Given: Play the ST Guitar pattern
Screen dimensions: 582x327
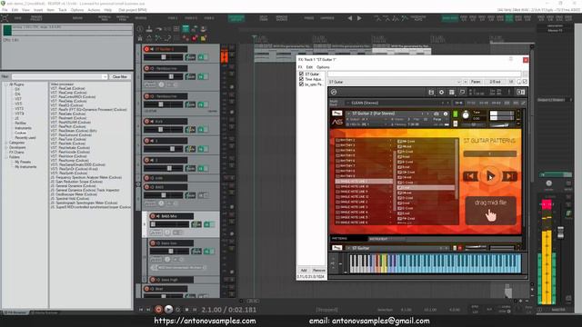Looking at the screenshot, I should [490, 176].
